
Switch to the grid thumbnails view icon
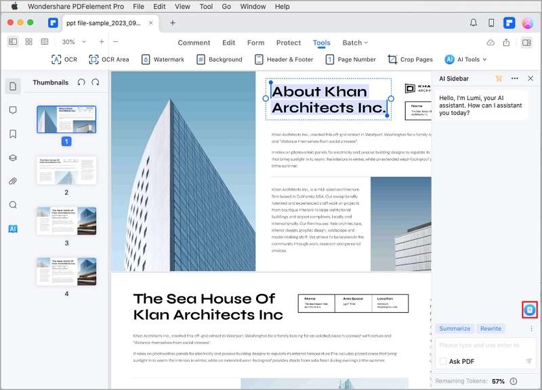pyautogui.click(x=28, y=42)
